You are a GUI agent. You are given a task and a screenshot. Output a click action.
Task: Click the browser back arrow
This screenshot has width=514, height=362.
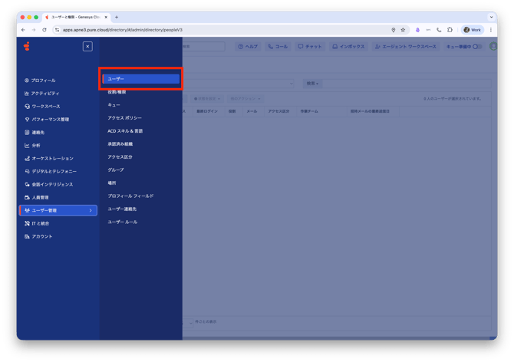(x=23, y=30)
